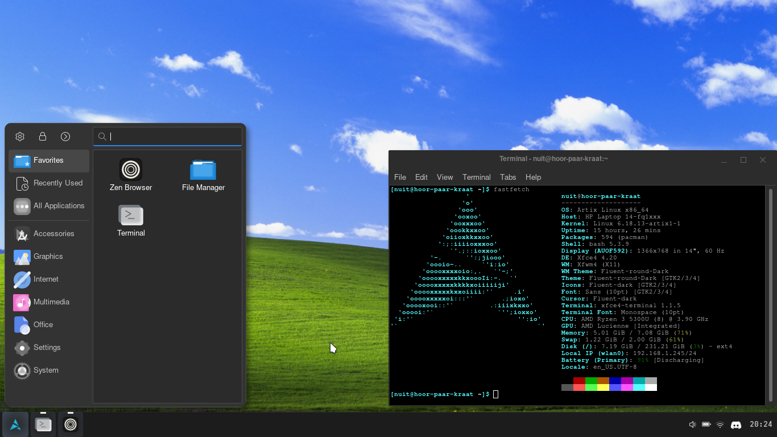Click the application search field

167,137
